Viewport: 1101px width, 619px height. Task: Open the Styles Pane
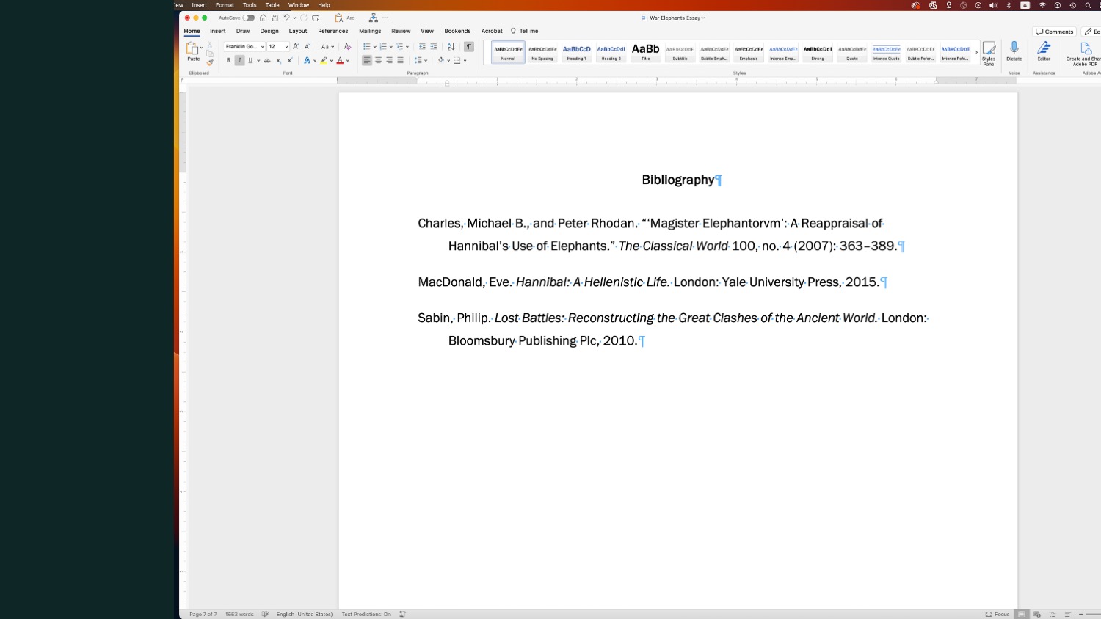989,51
